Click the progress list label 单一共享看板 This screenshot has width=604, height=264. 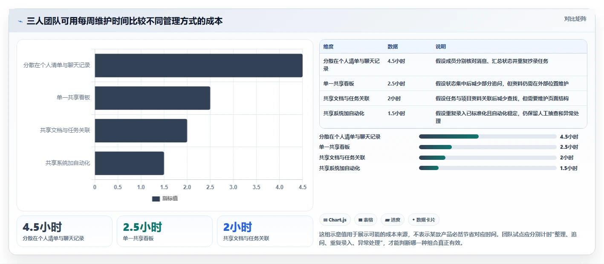pos(334,147)
